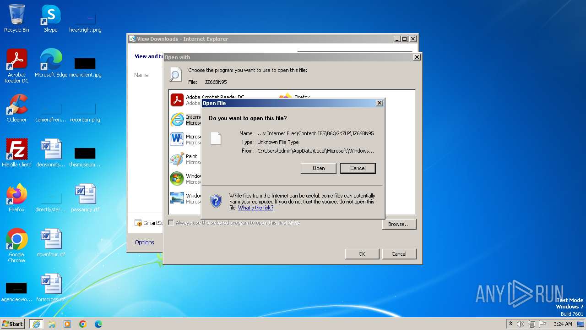Choose Adobe Acrobat Reader in Open with list

(186, 100)
